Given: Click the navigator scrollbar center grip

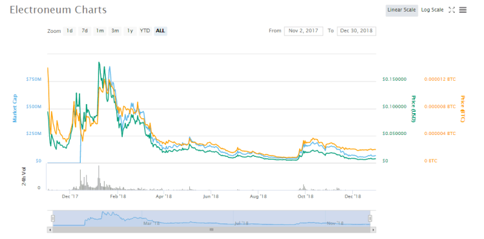Looking at the screenshot, I should pos(211,230).
